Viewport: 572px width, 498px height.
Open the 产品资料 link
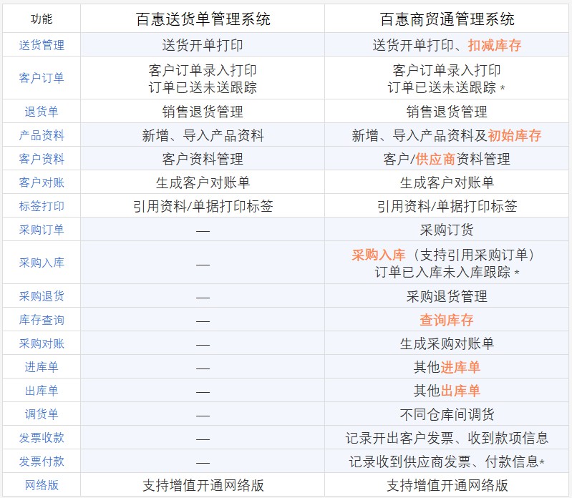click(x=42, y=135)
